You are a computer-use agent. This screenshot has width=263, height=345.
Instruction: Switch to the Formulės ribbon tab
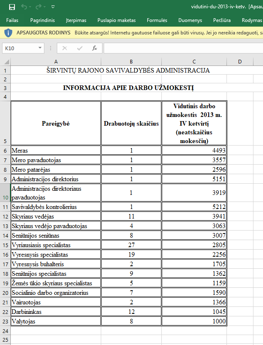point(157,20)
